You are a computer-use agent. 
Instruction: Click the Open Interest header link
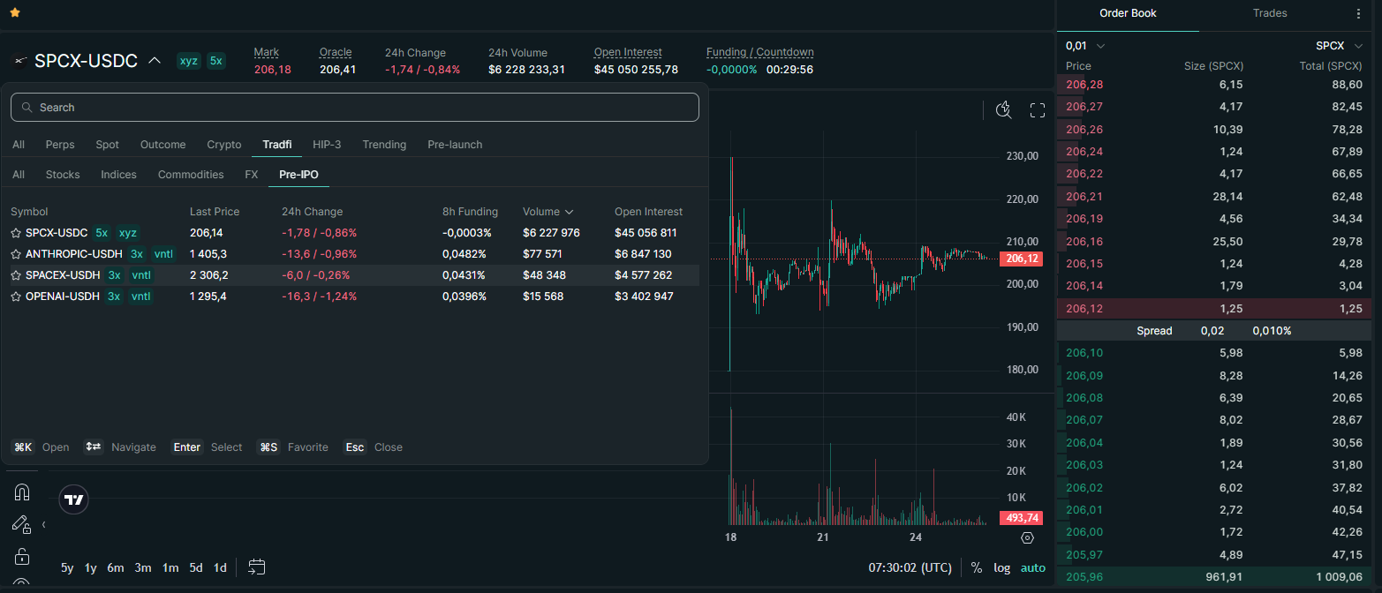[x=628, y=52]
